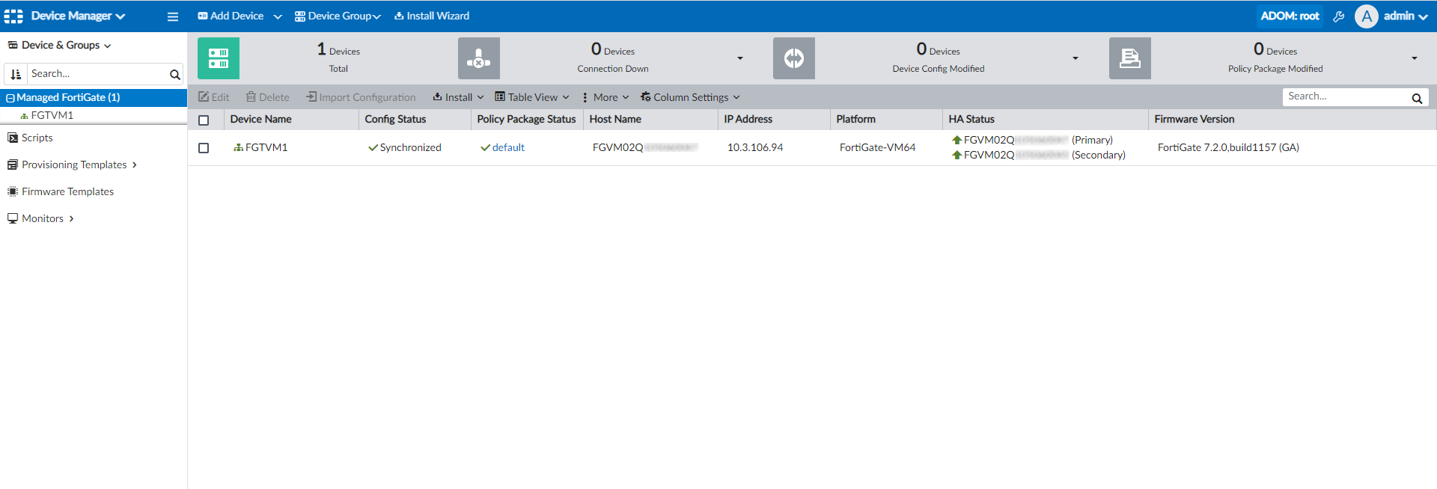The image size is (1437, 489).
Task: Open the admin user menu
Action: (x=1398, y=16)
